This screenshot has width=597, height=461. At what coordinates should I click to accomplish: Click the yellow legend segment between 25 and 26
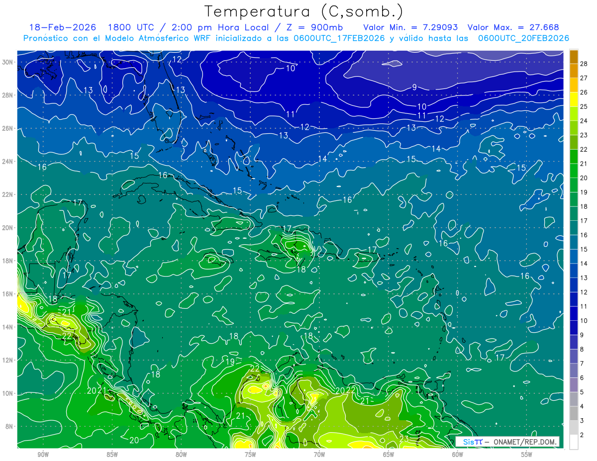(x=574, y=99)
